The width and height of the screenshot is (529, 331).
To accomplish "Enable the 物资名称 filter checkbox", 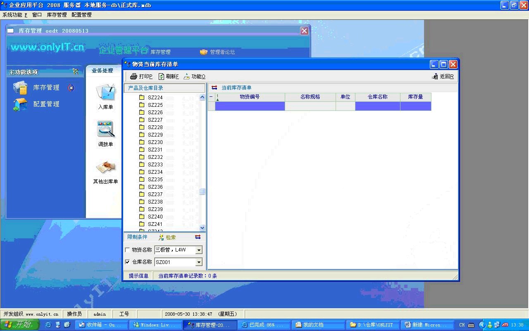I will pyautogui.click(x=127, y=250).
